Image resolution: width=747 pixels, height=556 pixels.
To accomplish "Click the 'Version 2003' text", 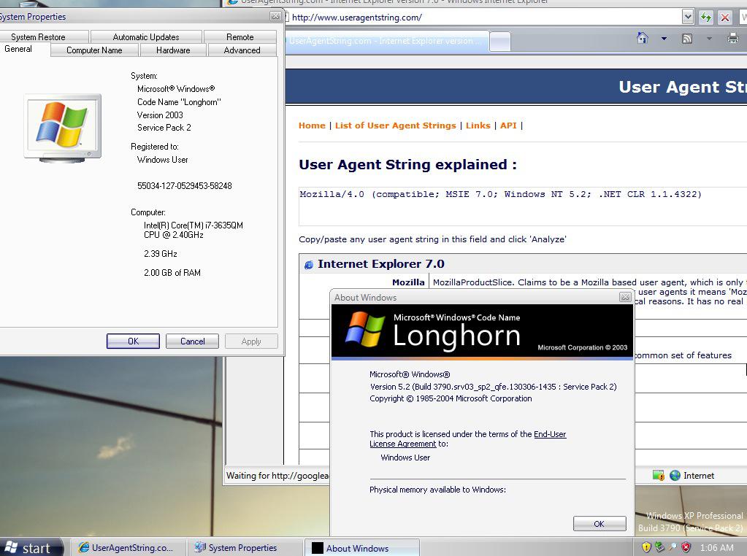I will click(160, 115).
